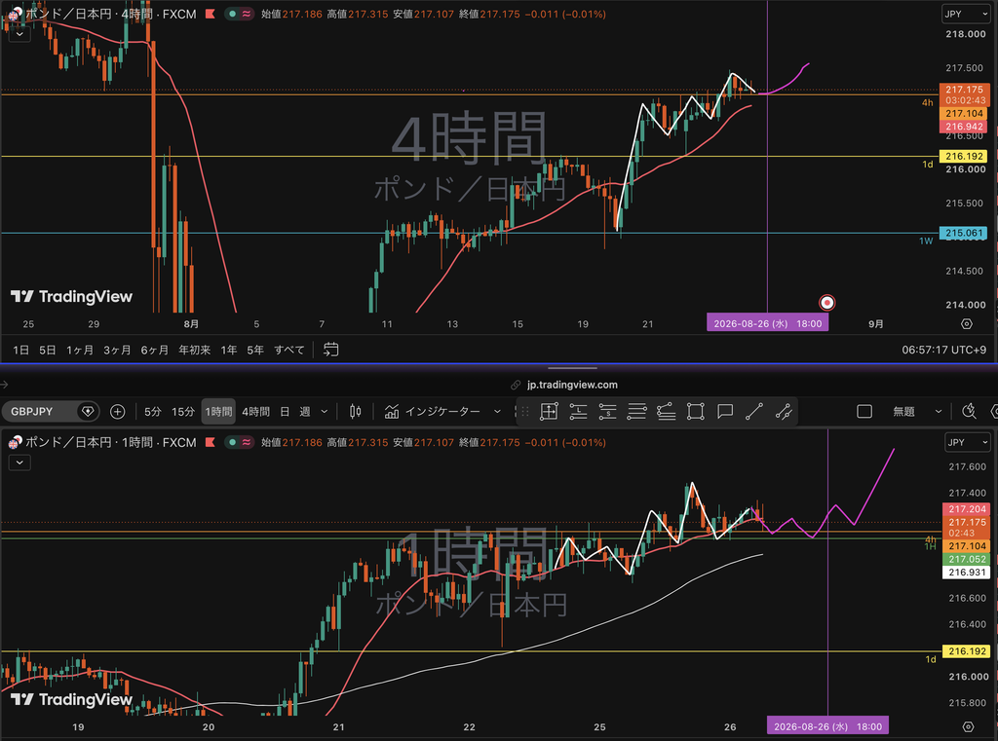Click 216.931 white price label on 1時間 chart
This screenshot has width=998, height=741.
click(x=967, y=573)
